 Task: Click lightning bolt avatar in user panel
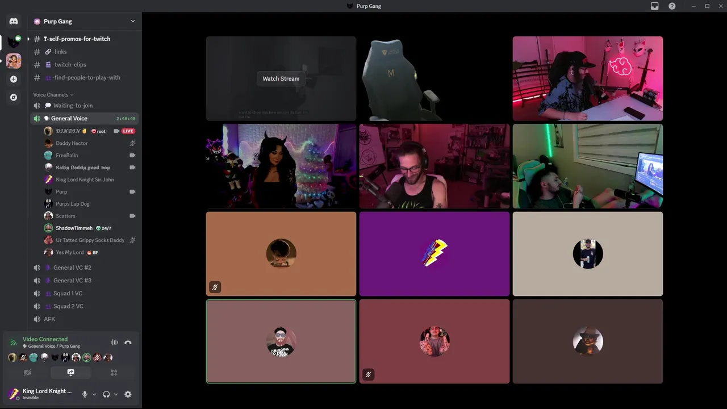(14, 394)
